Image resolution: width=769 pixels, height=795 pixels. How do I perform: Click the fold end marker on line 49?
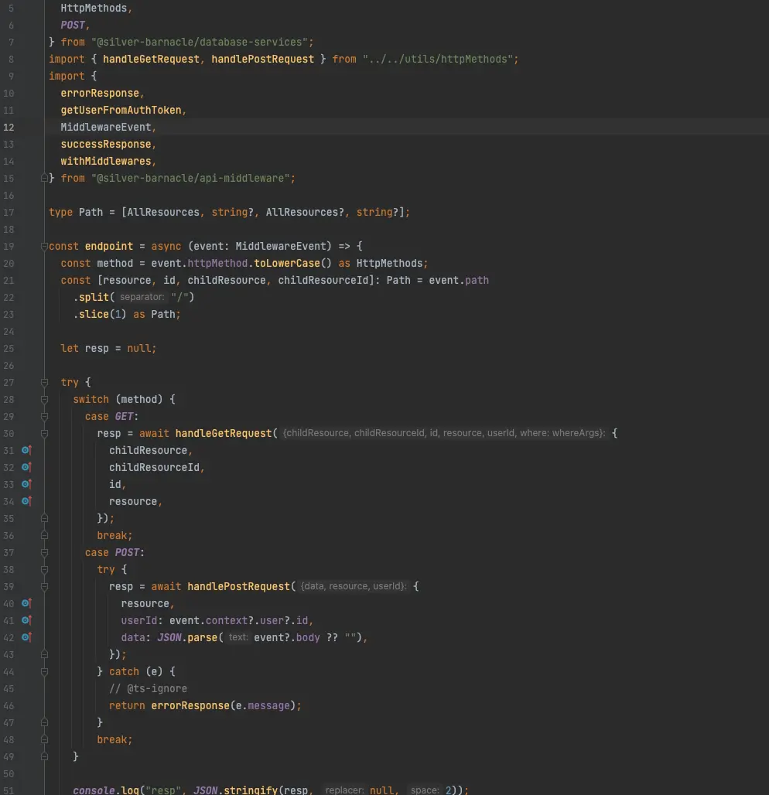(x=44, y=756)
